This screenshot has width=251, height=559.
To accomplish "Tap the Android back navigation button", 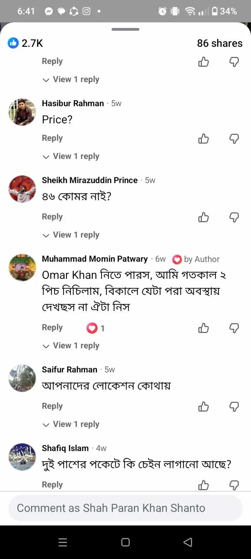I will [x=188, y=542].
